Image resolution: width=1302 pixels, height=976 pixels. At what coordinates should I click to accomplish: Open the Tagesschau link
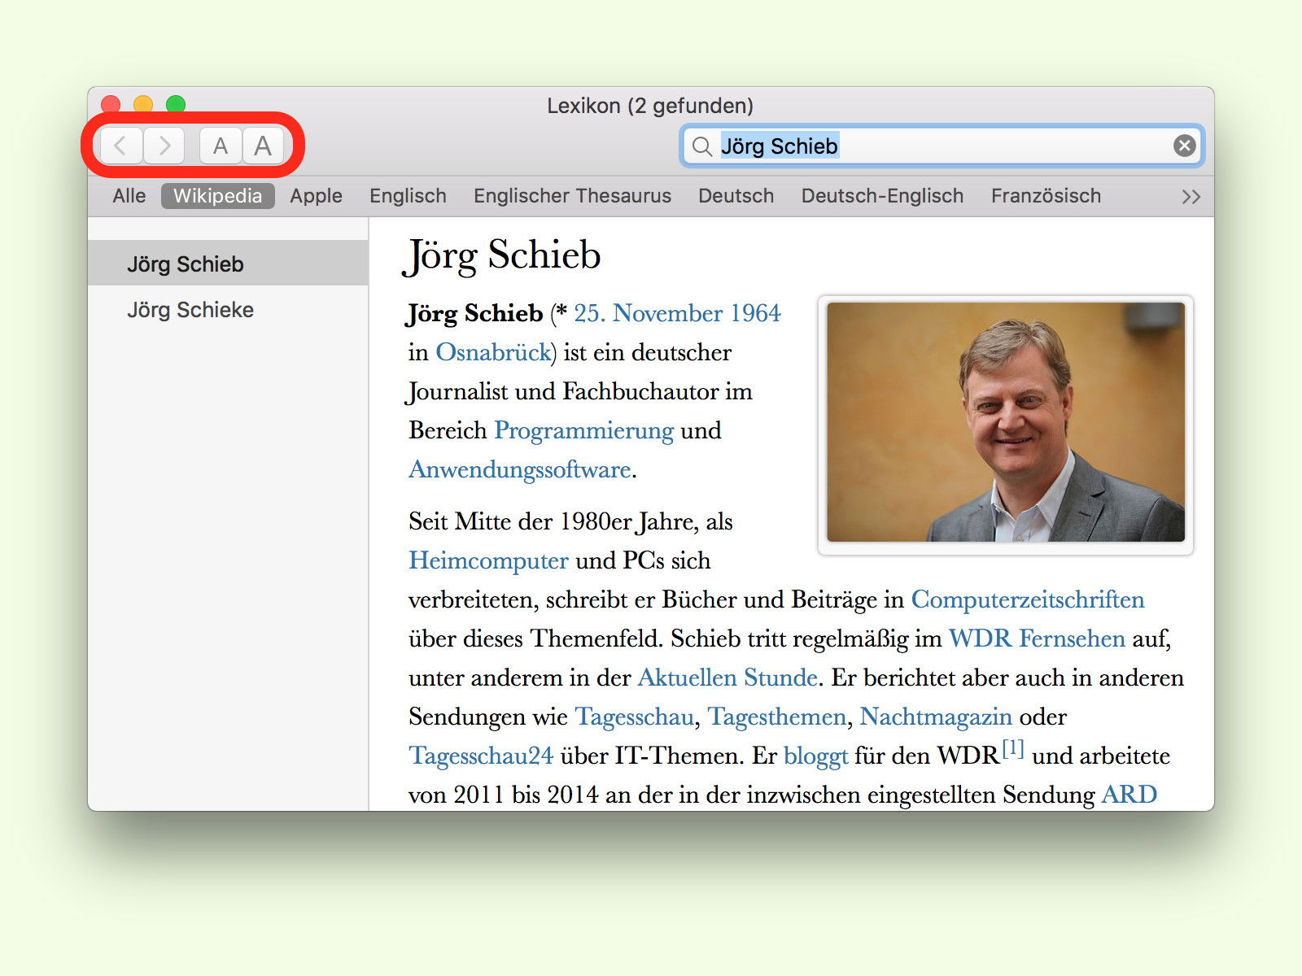tap(635, 717)
